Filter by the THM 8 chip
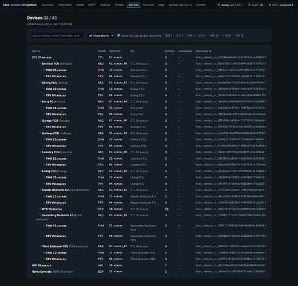The height and width of the screenshot is (286, 298). pyautogui.click(x=227, y=35)
